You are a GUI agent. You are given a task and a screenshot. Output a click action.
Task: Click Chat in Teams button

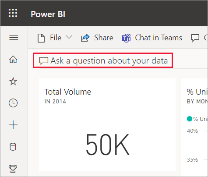tap(152, 38)
